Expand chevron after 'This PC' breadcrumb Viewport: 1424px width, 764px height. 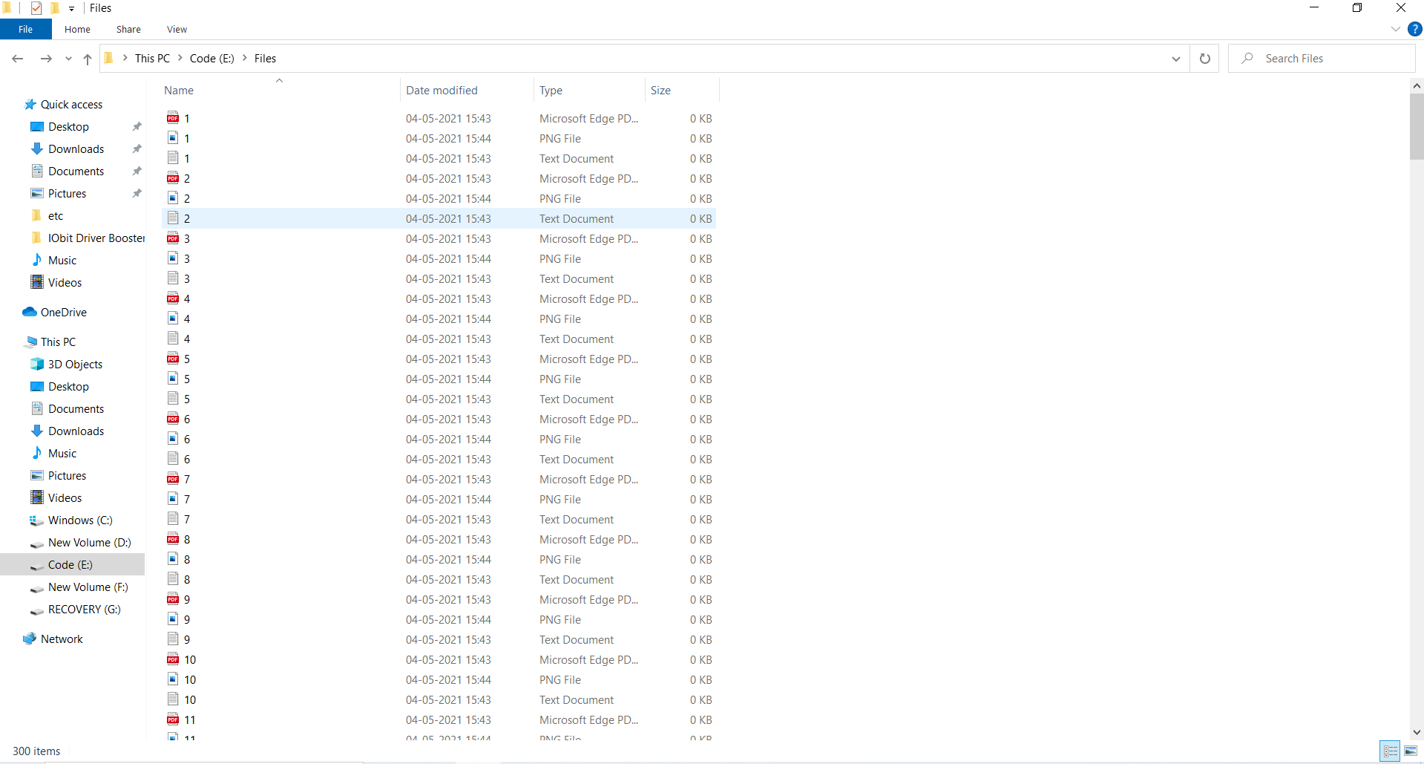click(x=180, y=58)
